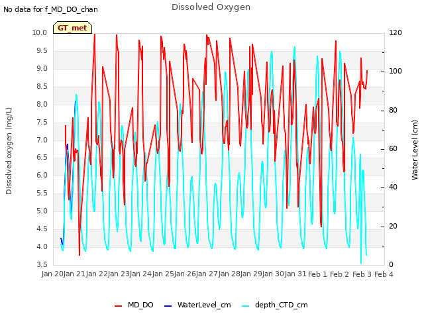This screenshot has height=318, width=424.
Task: Toggle MD_DO series in legend
Action: pos(134,305)
